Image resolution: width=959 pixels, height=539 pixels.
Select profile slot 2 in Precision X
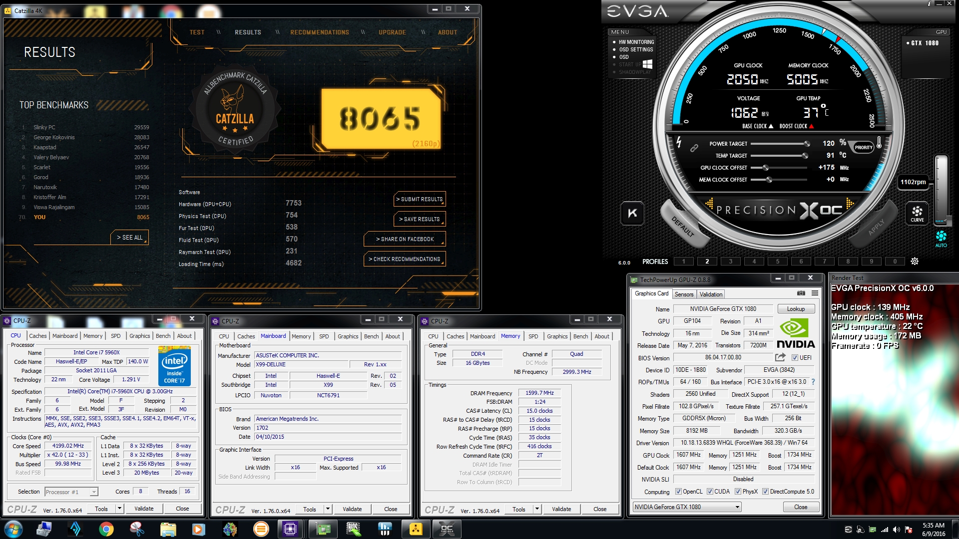[707, 261]
